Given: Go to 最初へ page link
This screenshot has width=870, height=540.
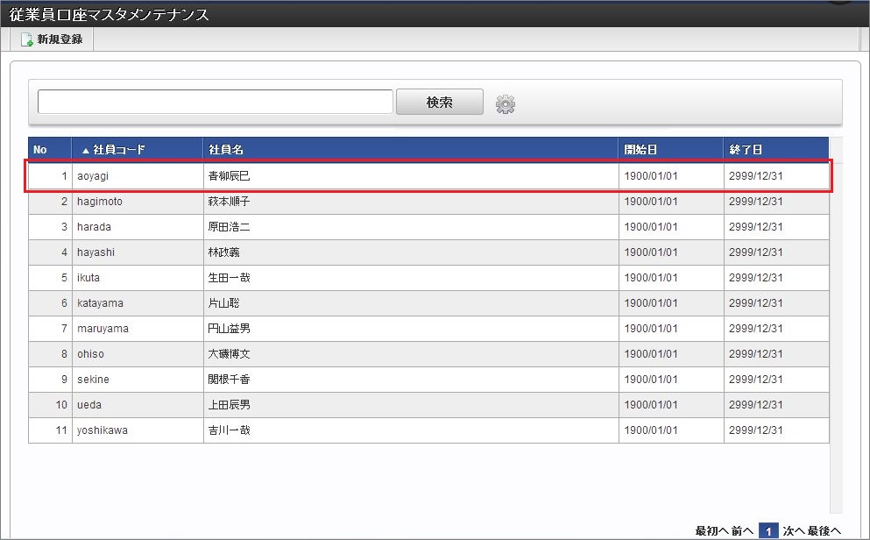Looking at the screenshot, I should pyautogui.click(x=712, y=531).
